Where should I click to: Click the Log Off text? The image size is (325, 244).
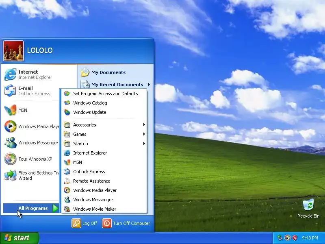[90, 223]
